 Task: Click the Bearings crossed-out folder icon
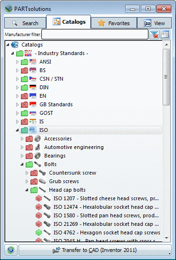point(29,156)
